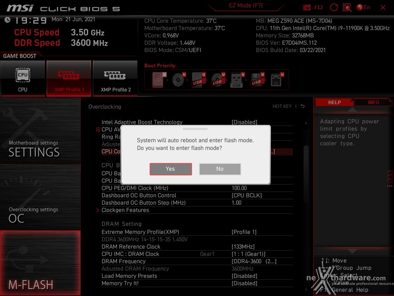Expand the Clockgen Features submenu
Viewport: 394px width, 296px height.
pos(125,210)
